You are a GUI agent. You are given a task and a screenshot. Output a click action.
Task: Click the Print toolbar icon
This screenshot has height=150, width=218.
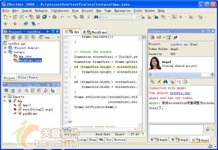54,17
